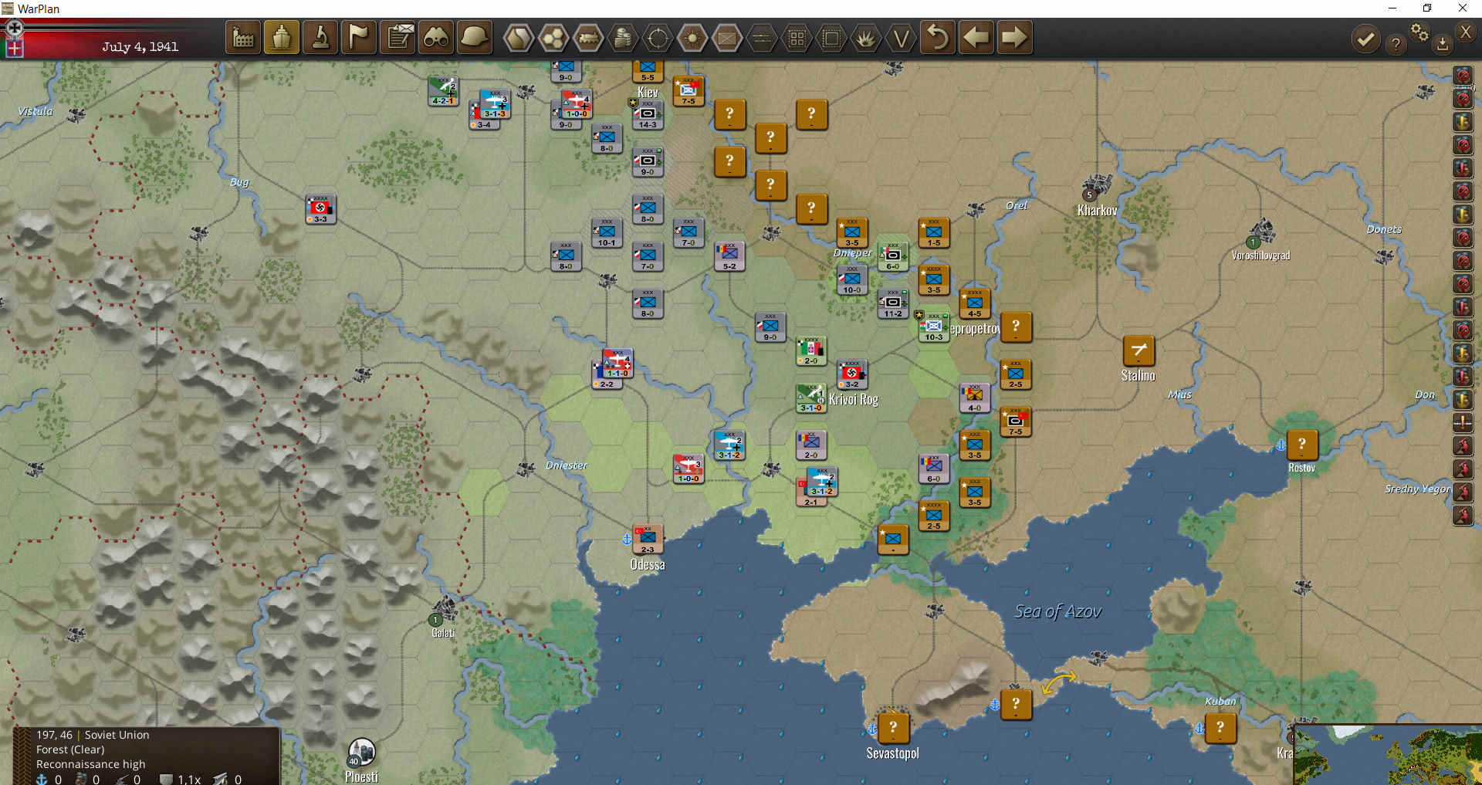
Task: Select the Soviet unit labeled 1-5
Action: point(934,233)
